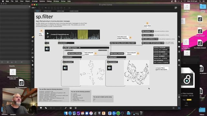Open search magnifier in right toolbar

(179, 37)
